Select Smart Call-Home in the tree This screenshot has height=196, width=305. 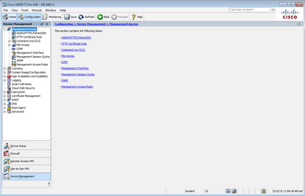click(x=21, y=84)
